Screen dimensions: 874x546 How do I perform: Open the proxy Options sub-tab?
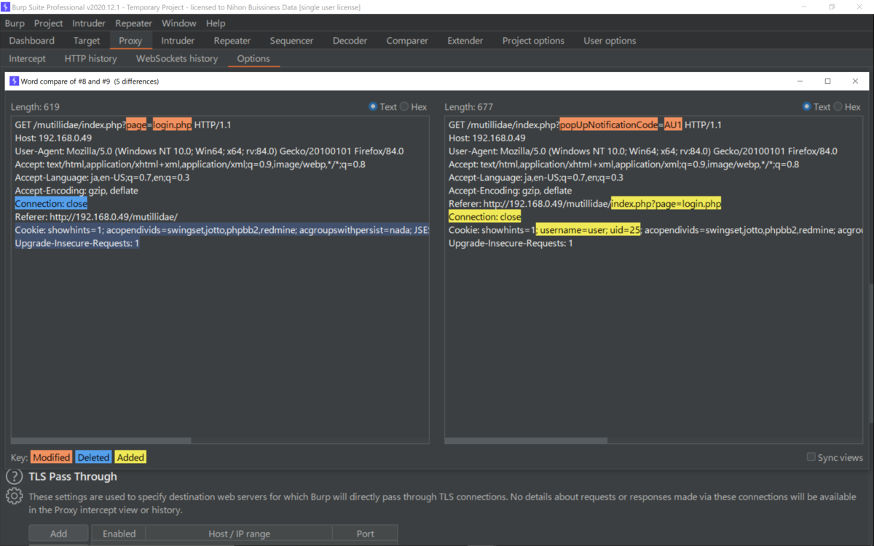tap(253, 58)
